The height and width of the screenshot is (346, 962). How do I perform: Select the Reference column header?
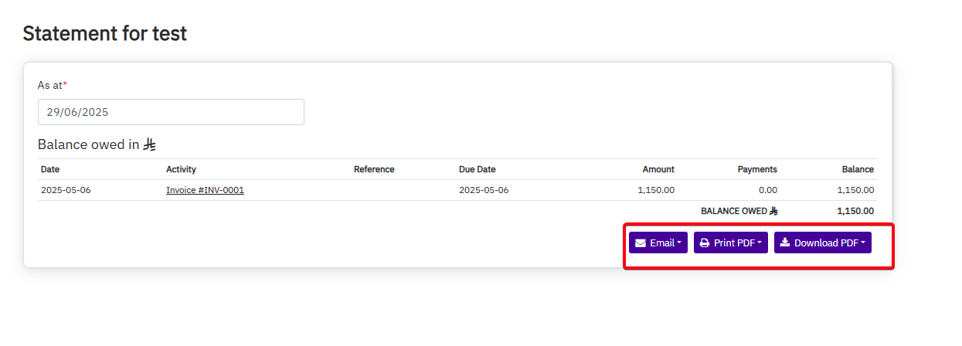coord(374,169)
